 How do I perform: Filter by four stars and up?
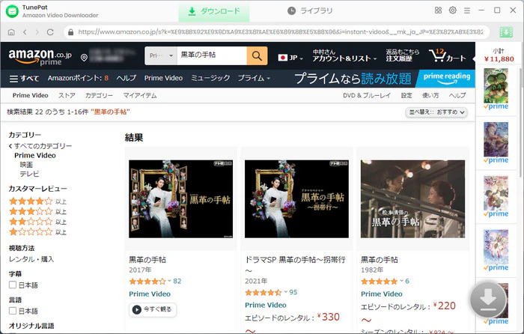(37, 201)
